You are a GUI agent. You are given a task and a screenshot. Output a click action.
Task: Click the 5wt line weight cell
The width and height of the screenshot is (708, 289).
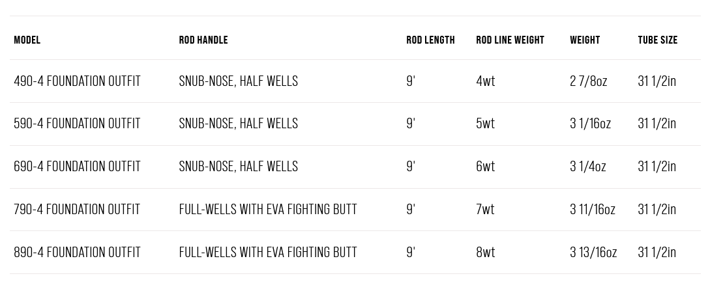pyautogui.click(x=486, y=124)
